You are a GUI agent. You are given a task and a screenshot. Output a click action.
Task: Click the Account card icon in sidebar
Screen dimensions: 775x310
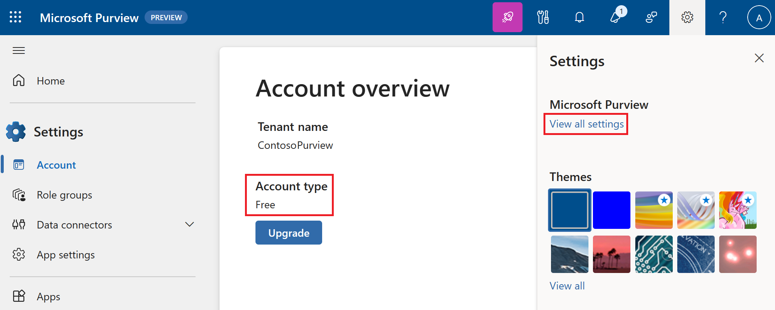pos(19,165)
